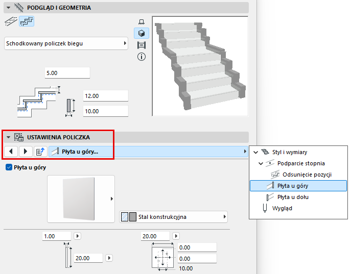Select Podparcie stopnia in the list
This screenshot has height=274, width=351.
pyautogui.click(x=301, y=163)
